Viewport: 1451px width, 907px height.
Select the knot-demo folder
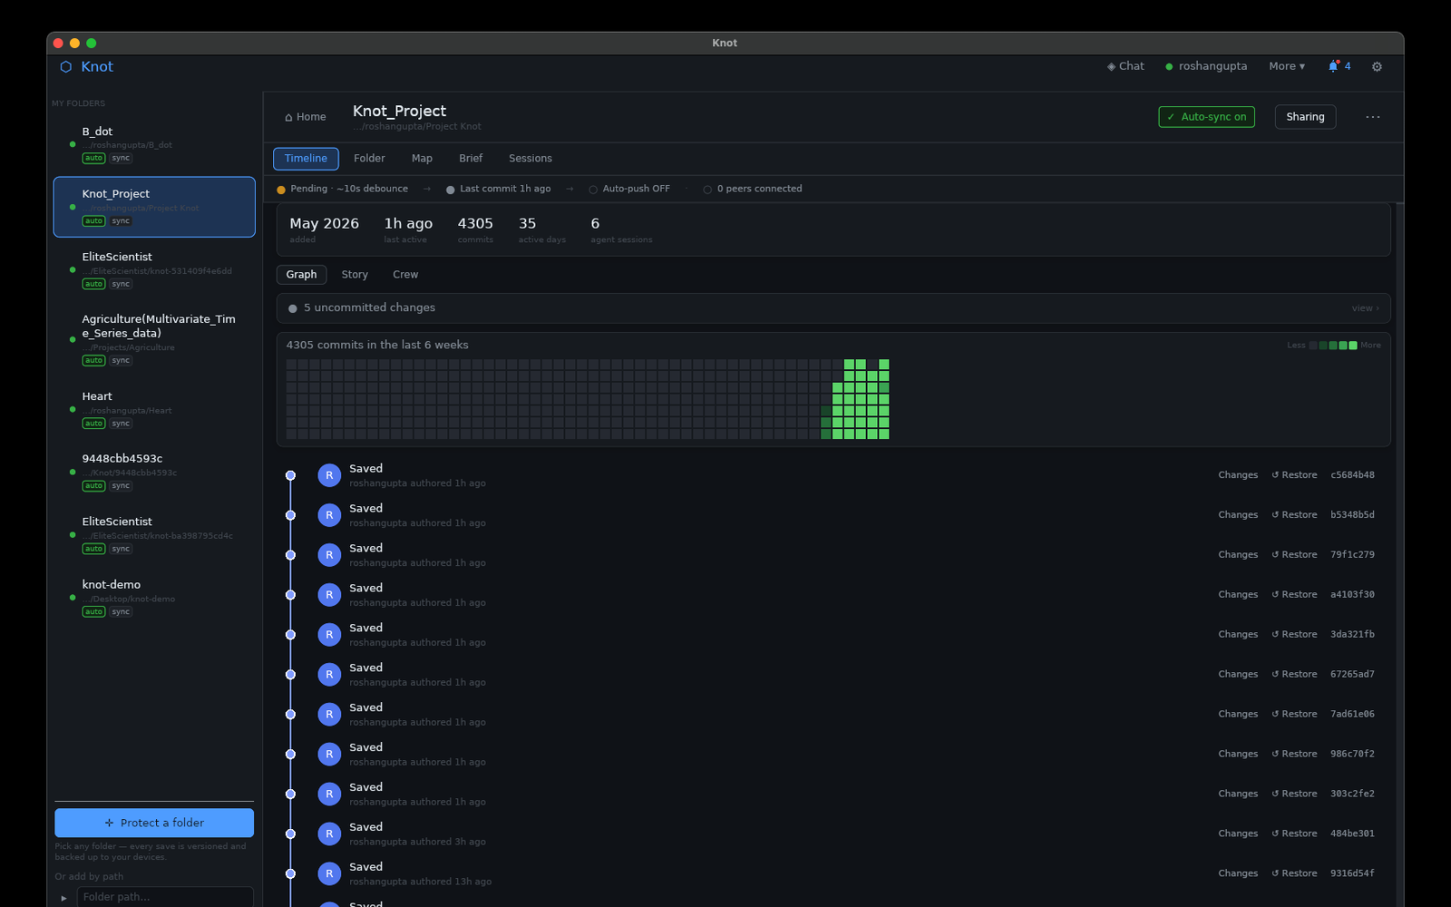[154, 598]
